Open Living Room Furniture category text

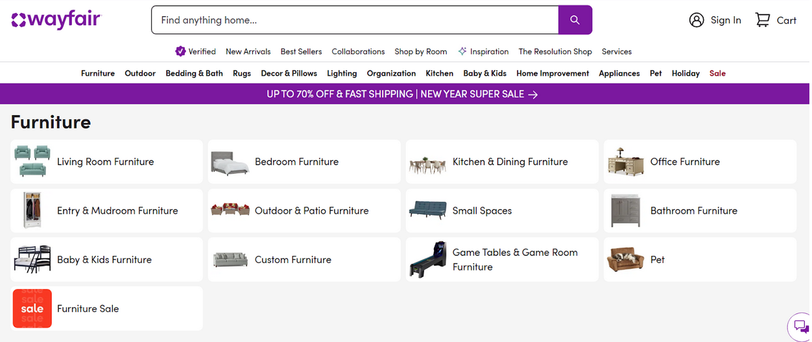106,162
